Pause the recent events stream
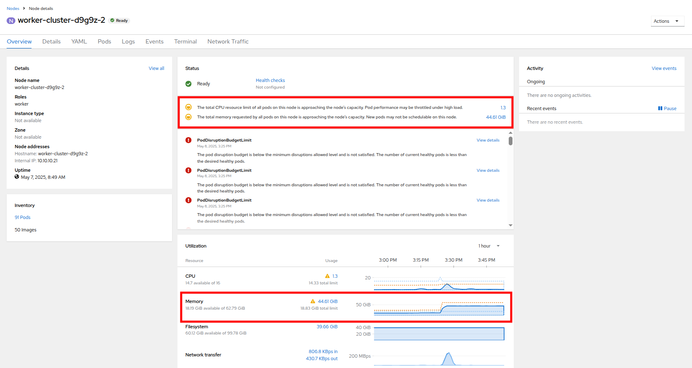Viewport: 692px width, 368px height. pos(667,108)
